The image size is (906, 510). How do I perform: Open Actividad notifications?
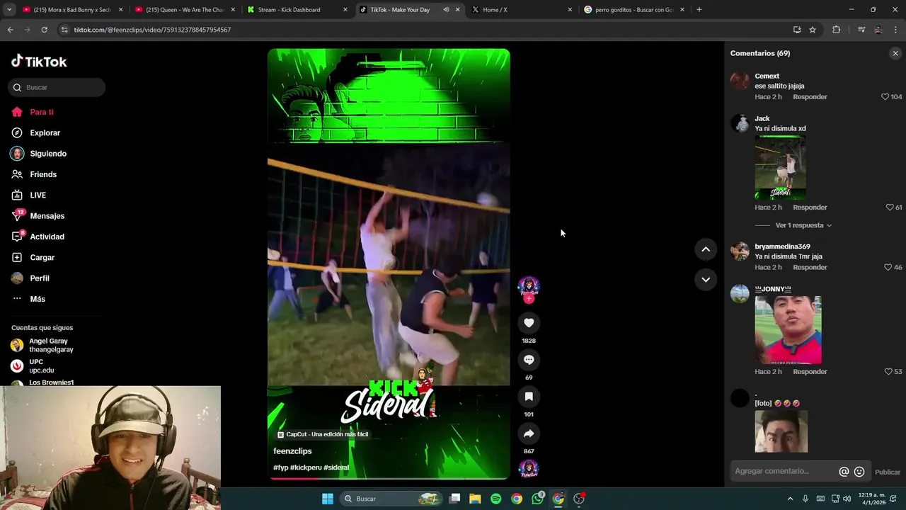47,237
